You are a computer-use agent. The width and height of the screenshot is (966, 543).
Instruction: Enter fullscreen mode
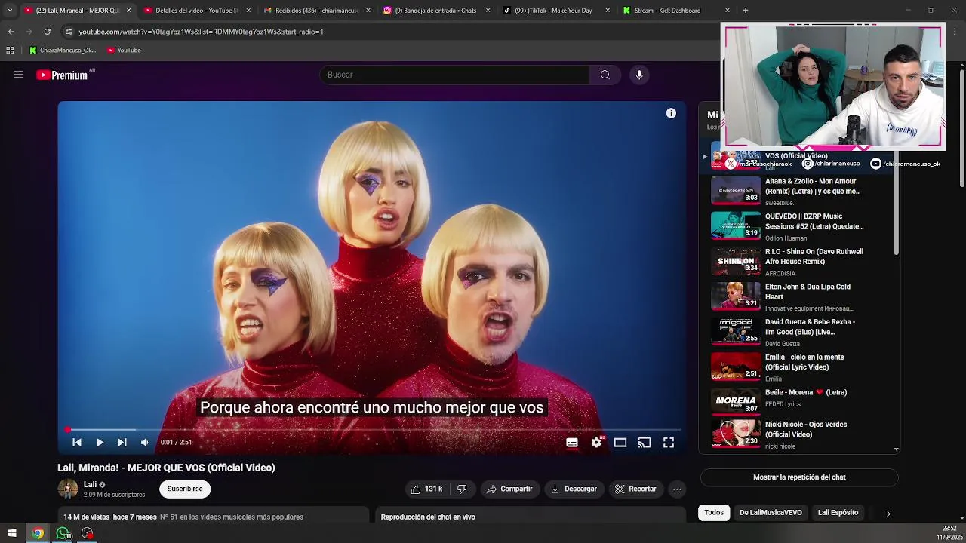tap(669, 443)
